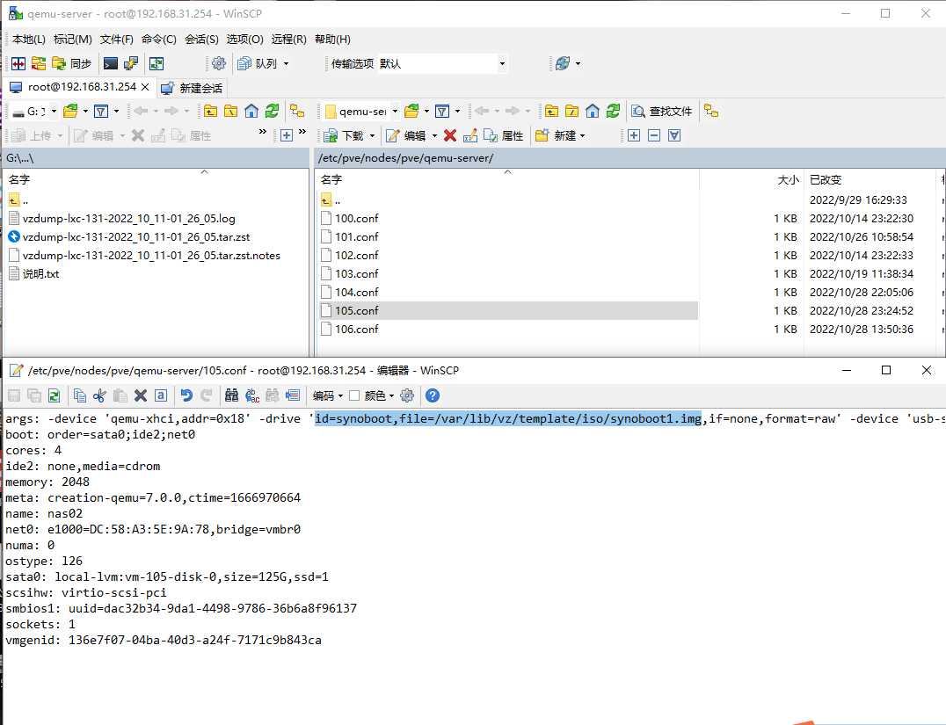Click the Synchronize (同步) button

(x=72, y=63)
